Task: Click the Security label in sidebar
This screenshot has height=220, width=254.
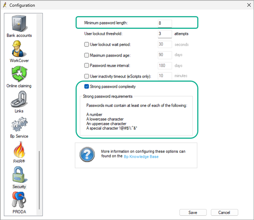Action: click(x=19, y=187)
